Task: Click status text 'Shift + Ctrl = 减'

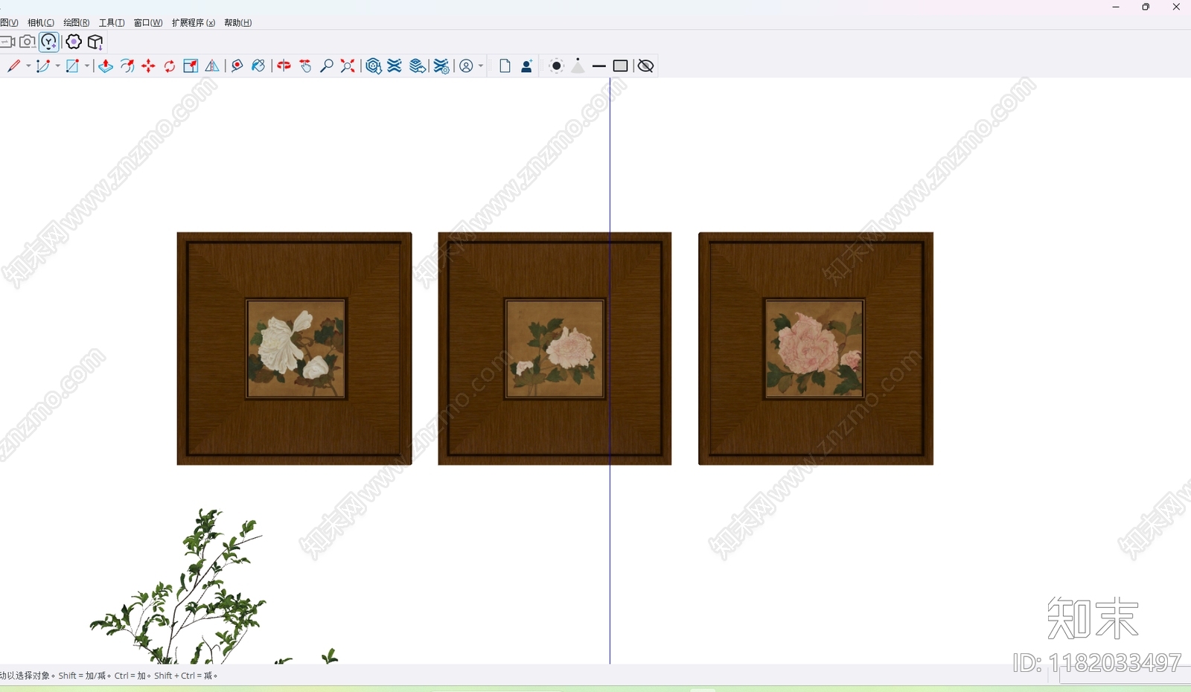Action: [x=183, y=676]
